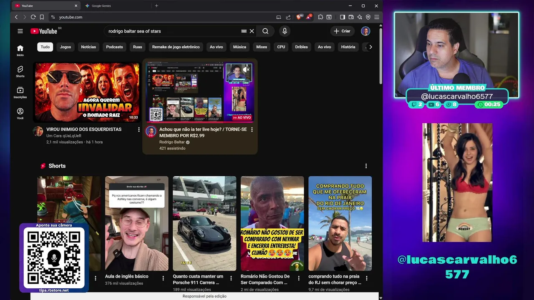Open the Você sidebar section
The width and height of the screenshot is (534, 300).
(x=20, y=114)
